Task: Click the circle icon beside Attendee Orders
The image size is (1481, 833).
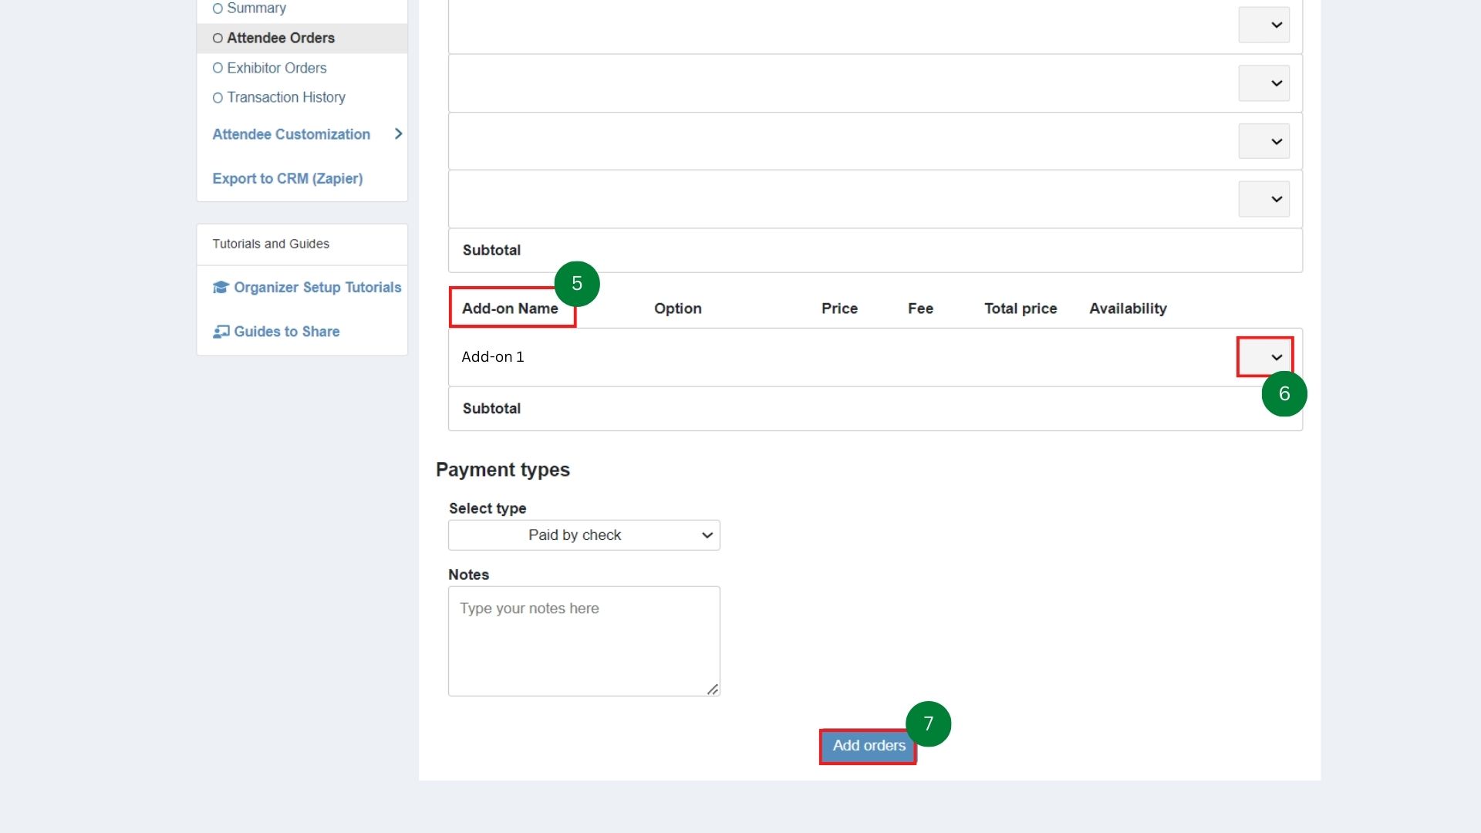Action: pyautogui.click(x=218, y=38)
